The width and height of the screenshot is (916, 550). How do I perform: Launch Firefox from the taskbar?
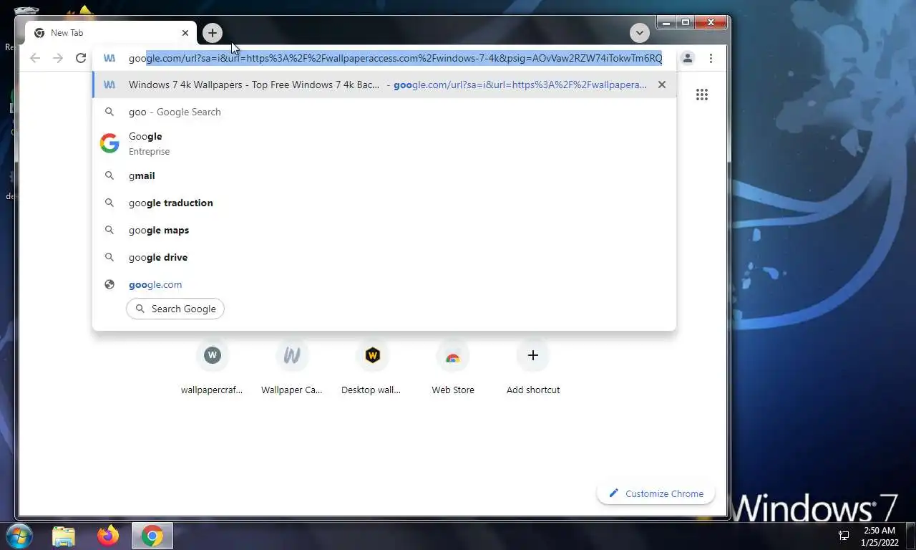click(x=108, y=536)
